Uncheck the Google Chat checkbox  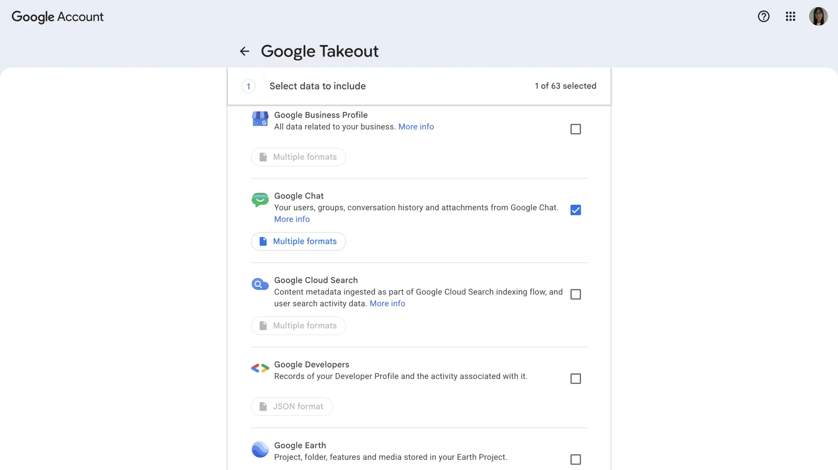575,210
